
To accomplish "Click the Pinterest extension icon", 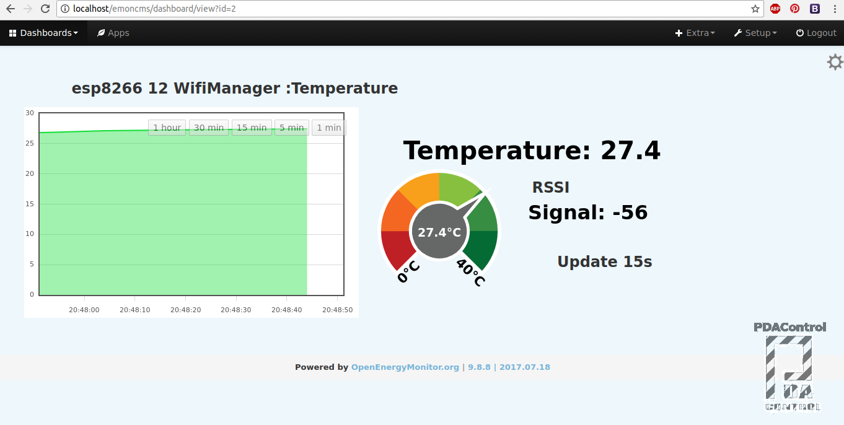I will pyautogui.click(x=794, y=9).
